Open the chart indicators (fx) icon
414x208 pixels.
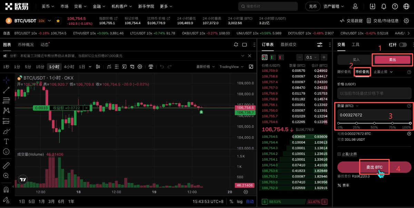coord(124,67)
